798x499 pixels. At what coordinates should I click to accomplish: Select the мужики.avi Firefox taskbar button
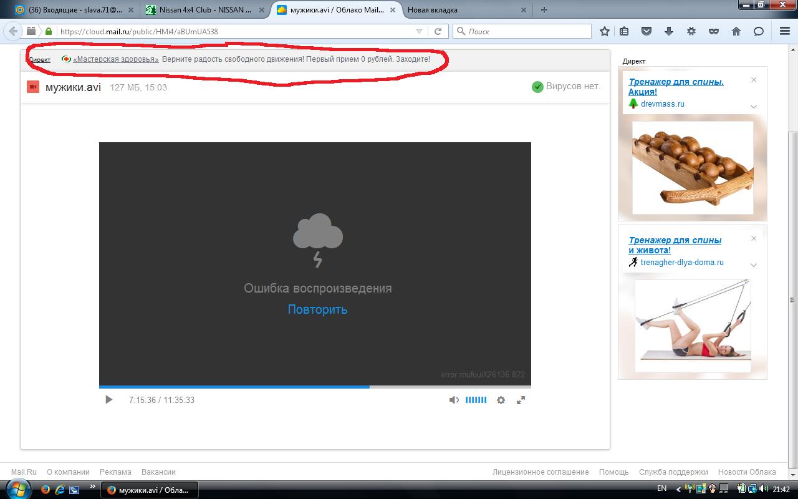pyautogui.click(x=148, y=490)
